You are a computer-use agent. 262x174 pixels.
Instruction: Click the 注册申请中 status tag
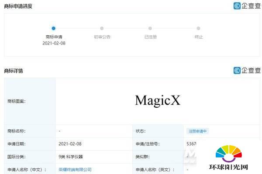pos(197,131)
